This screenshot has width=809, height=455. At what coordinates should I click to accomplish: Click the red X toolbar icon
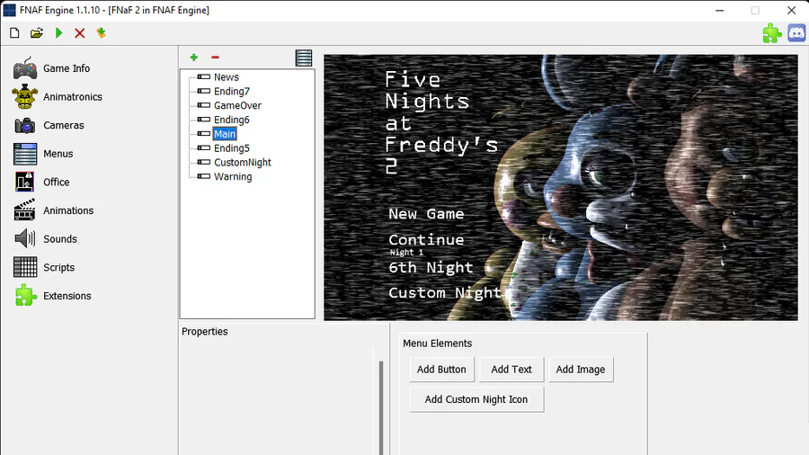pyautogui.click(x=79, y=33)
